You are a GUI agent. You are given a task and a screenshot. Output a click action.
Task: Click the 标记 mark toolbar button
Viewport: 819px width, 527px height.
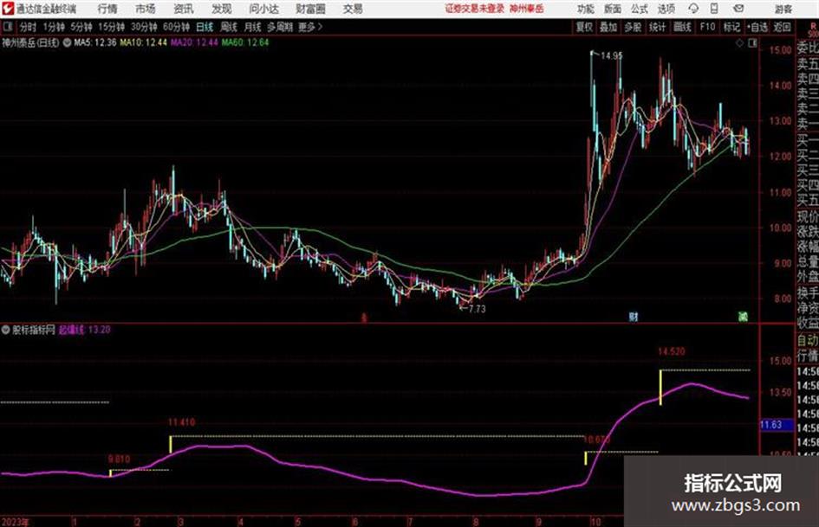[x=731, y=27]
